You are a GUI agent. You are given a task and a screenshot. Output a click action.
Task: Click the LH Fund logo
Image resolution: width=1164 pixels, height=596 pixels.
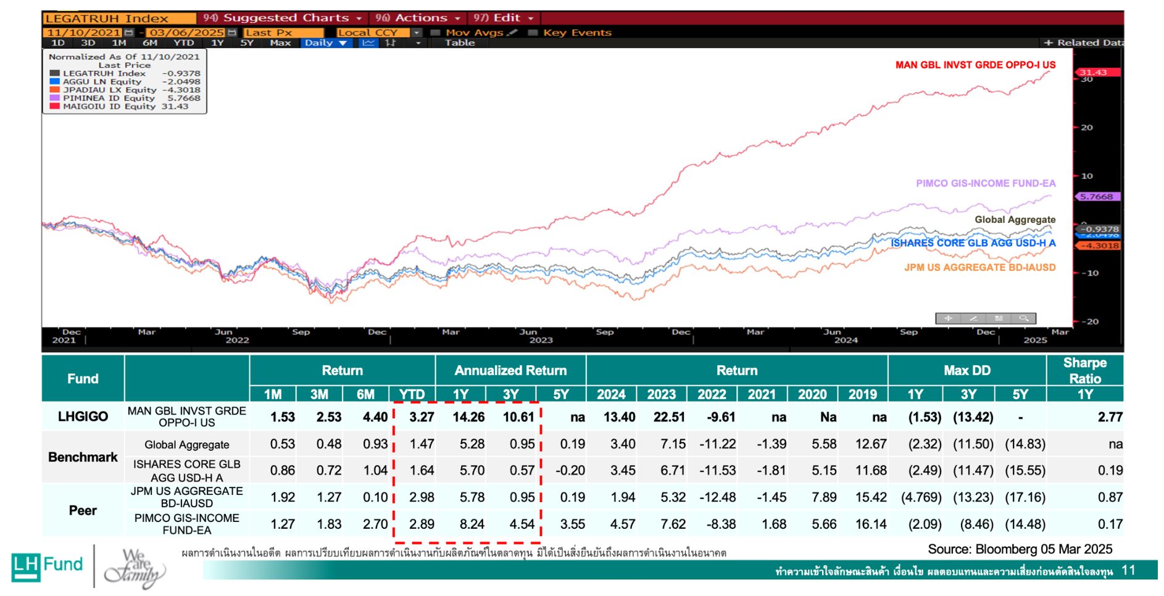coord(47,567)
